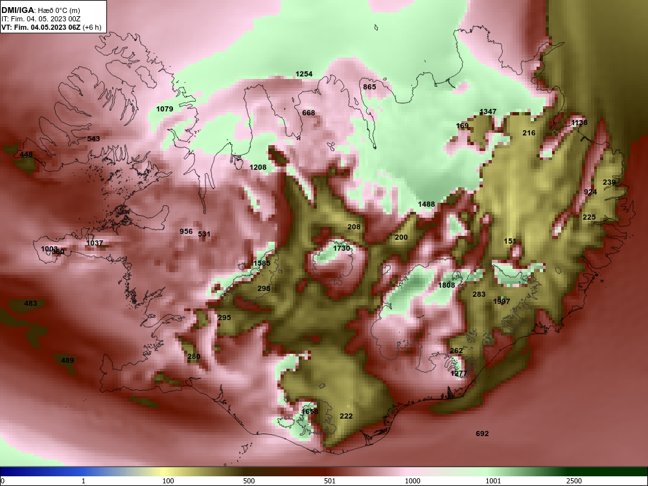This screenshot has width=648, height=486.
Task: Click the 448 value label
Action: click(26, 155)
